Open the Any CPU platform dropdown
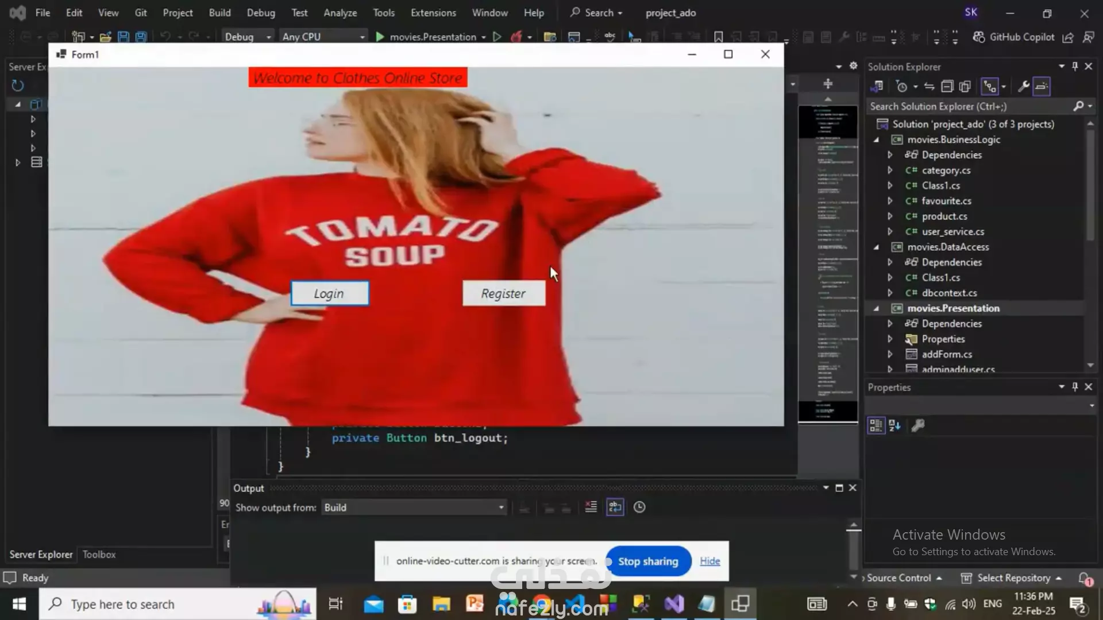The image size is (1103, 620). point(323,37)
